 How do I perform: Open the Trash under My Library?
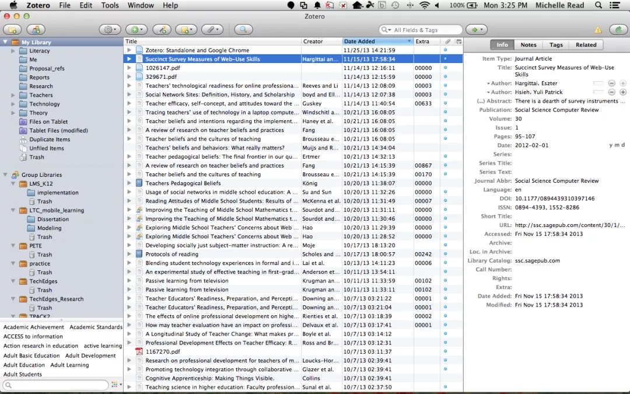(x=36, y=157)
